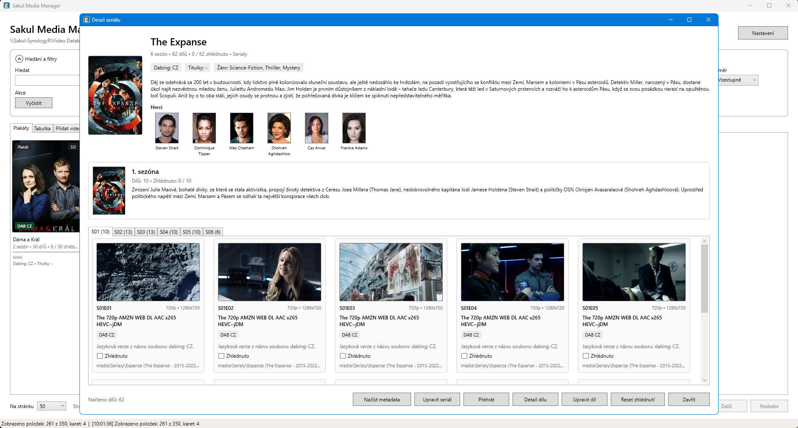
Task: Select the S01E01 episode thumbnail
Action: tap(148, 272)
